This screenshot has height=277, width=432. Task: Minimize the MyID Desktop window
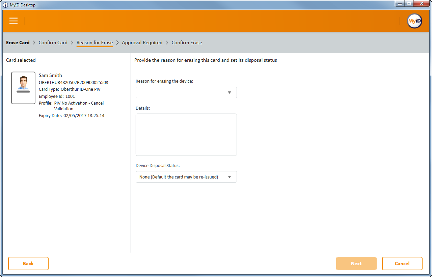400,3
